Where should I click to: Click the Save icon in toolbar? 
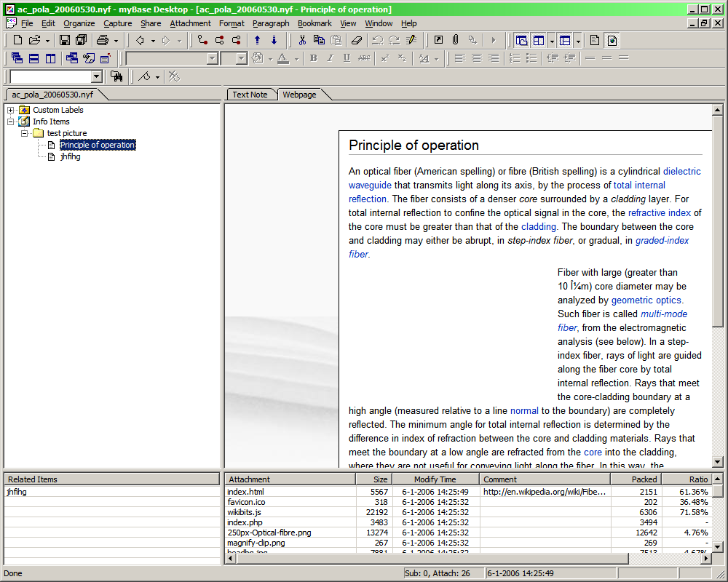pos(65,40)
